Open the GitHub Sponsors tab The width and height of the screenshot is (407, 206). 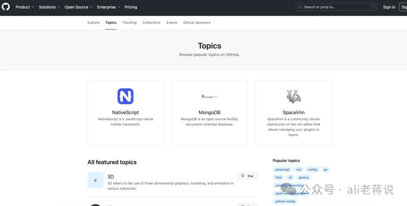(x=197, y=23)
